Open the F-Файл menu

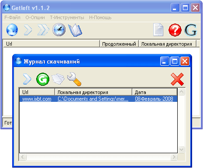(12, 17)
